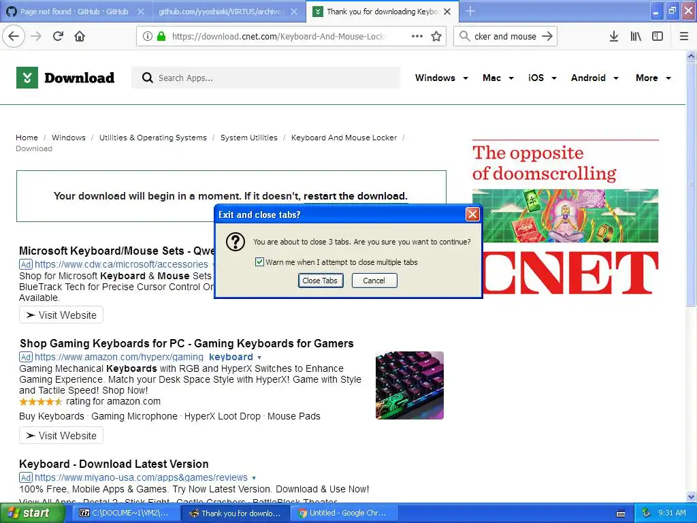The height and width of the screenshot is (523, 697).
Task: Click the tray icon beside the clock
Action: [647, 513]
